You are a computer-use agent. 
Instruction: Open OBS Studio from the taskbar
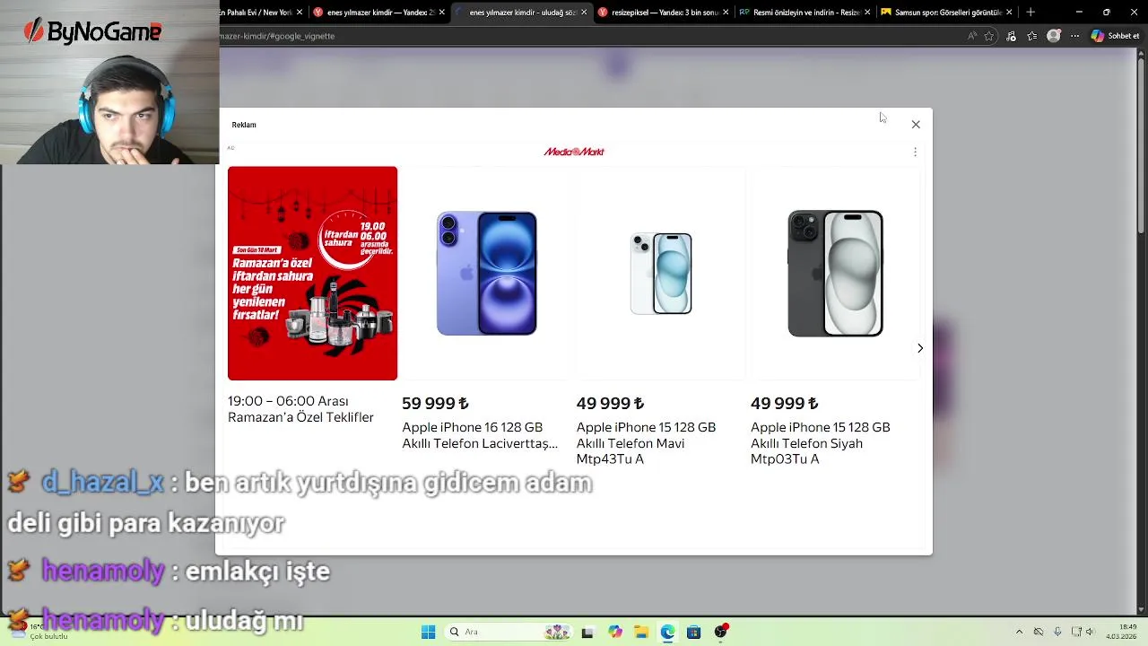(720, 633)
